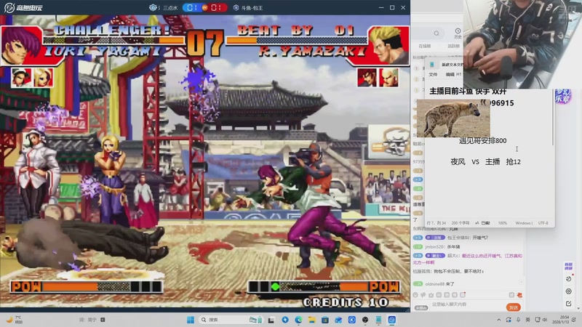Image resolution: width=582 pixels, height=327 pixels.
Task: Click the Windows line ending status entry
Action: coord(524,223)
